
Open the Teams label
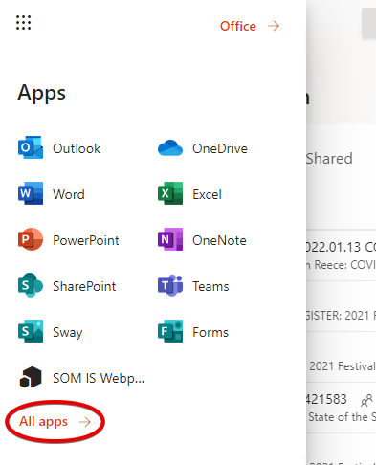point(210,286)
